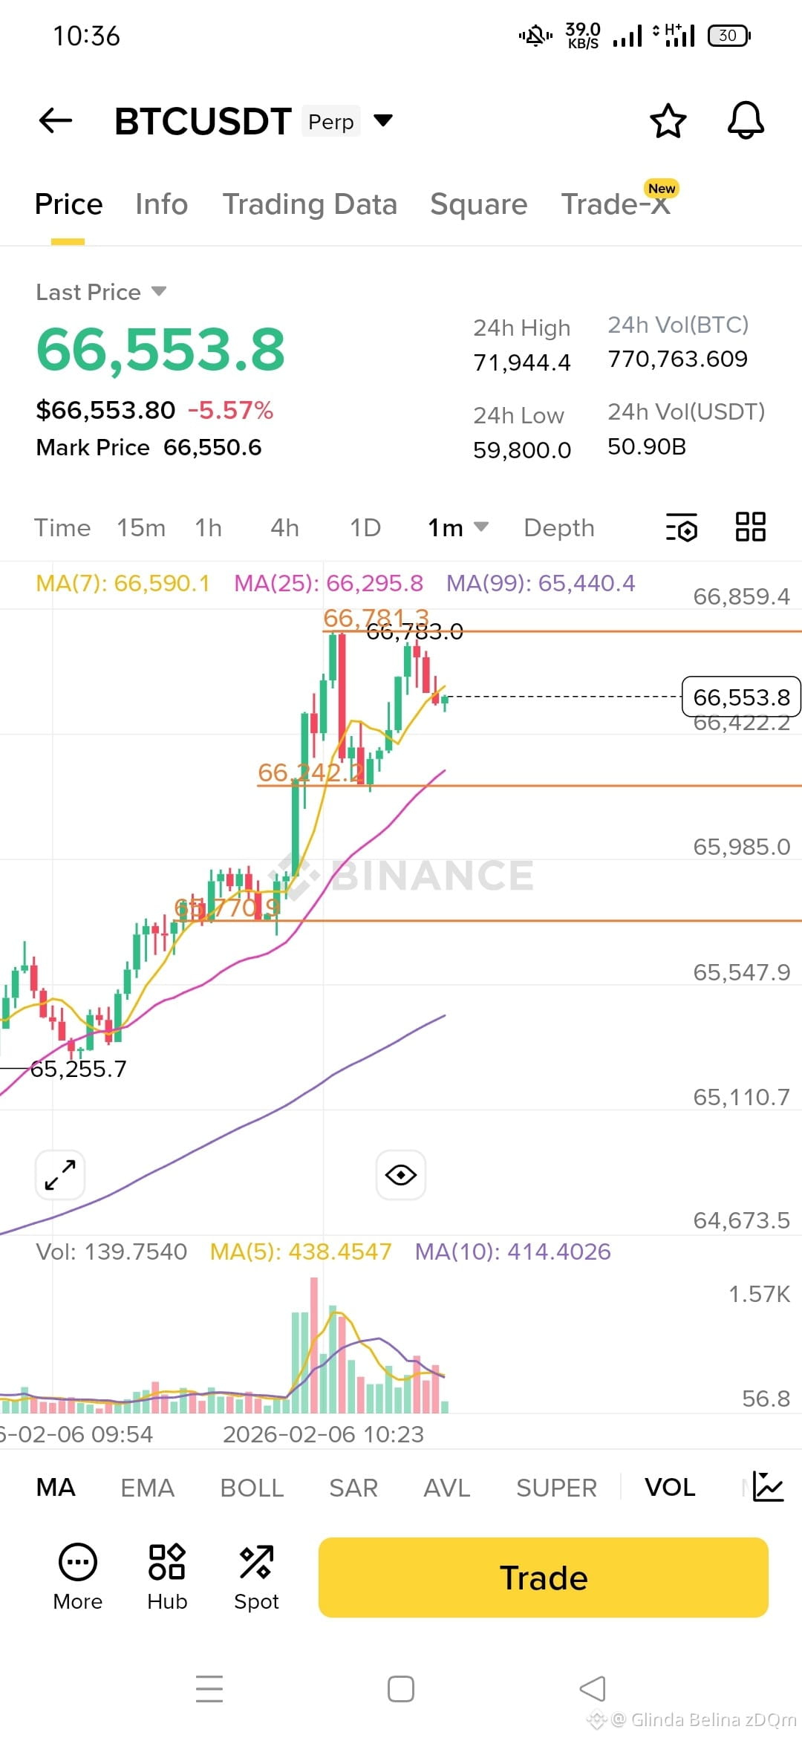
Task: Tap the MA(25): 66,295.8 label
Action: (328, 583)
